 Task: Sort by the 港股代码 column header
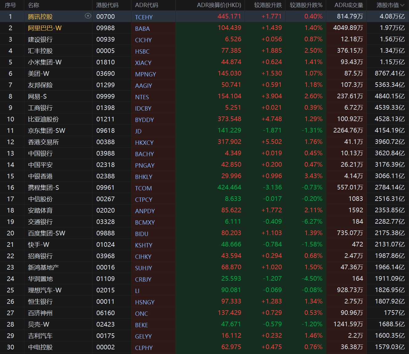point(107,5)
